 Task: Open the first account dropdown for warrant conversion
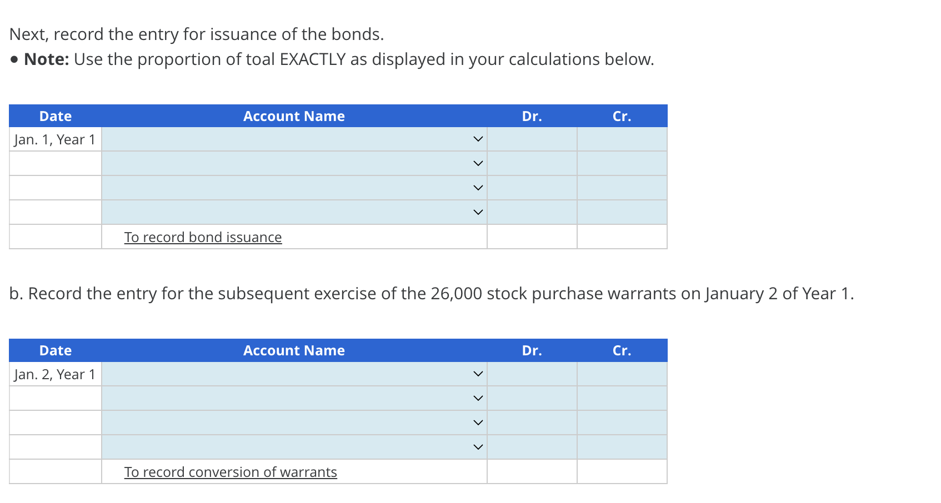pyautogui.click(x=478, y=374)
